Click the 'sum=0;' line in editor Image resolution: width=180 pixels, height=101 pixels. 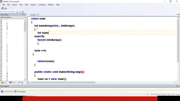click(x=39, y=36)
